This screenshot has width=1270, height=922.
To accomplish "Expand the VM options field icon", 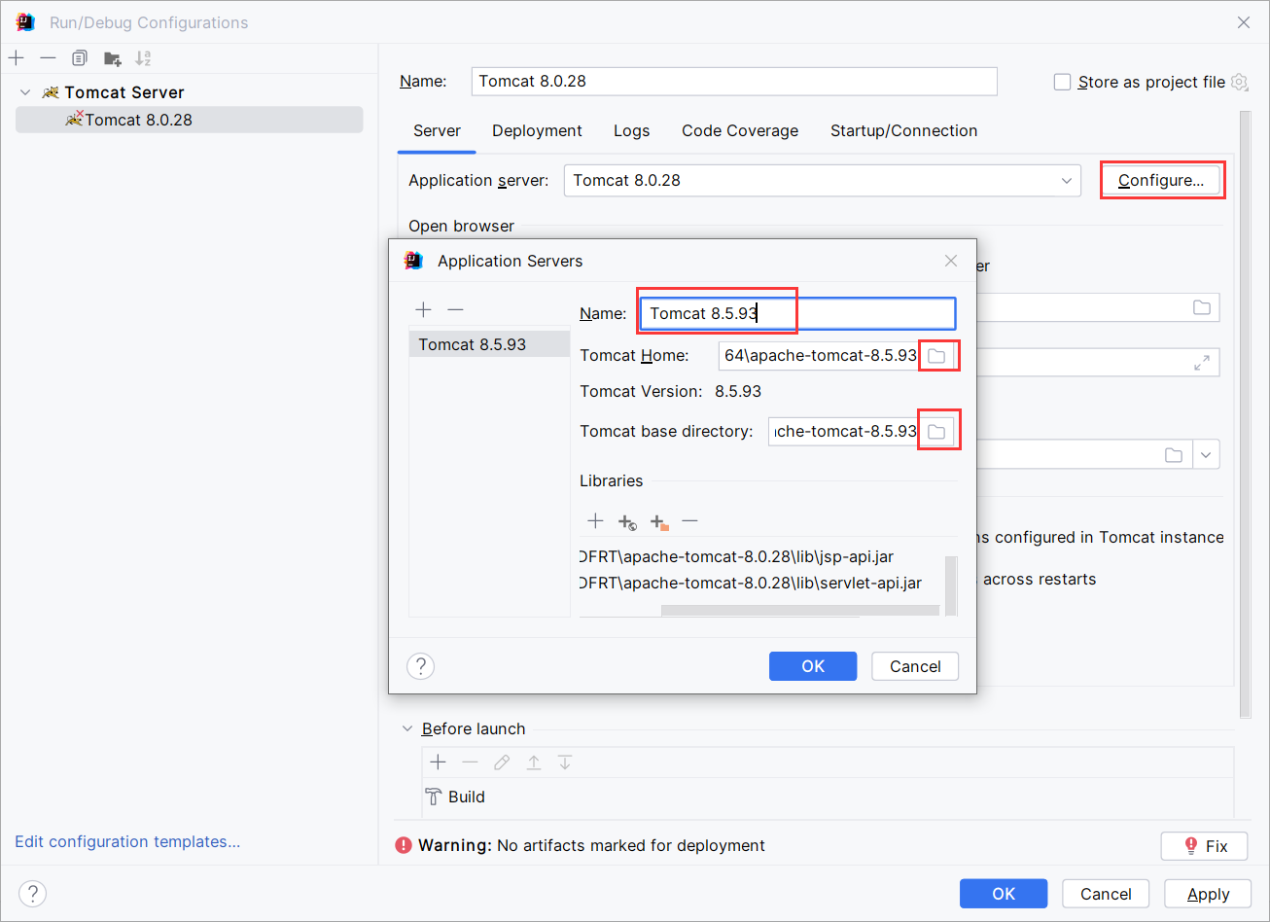I will pos(1202,362).
